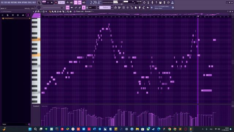
Task: Open the VIEW menu
Action: 19,3
